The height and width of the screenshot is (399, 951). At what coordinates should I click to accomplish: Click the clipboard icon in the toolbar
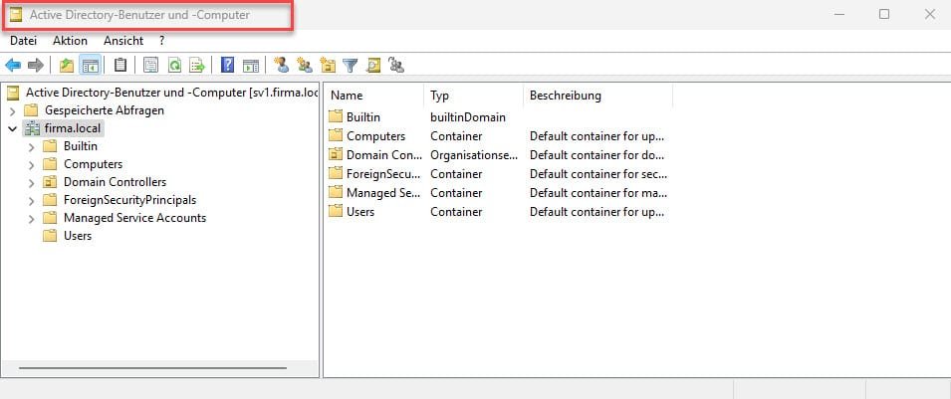point(120,65)
